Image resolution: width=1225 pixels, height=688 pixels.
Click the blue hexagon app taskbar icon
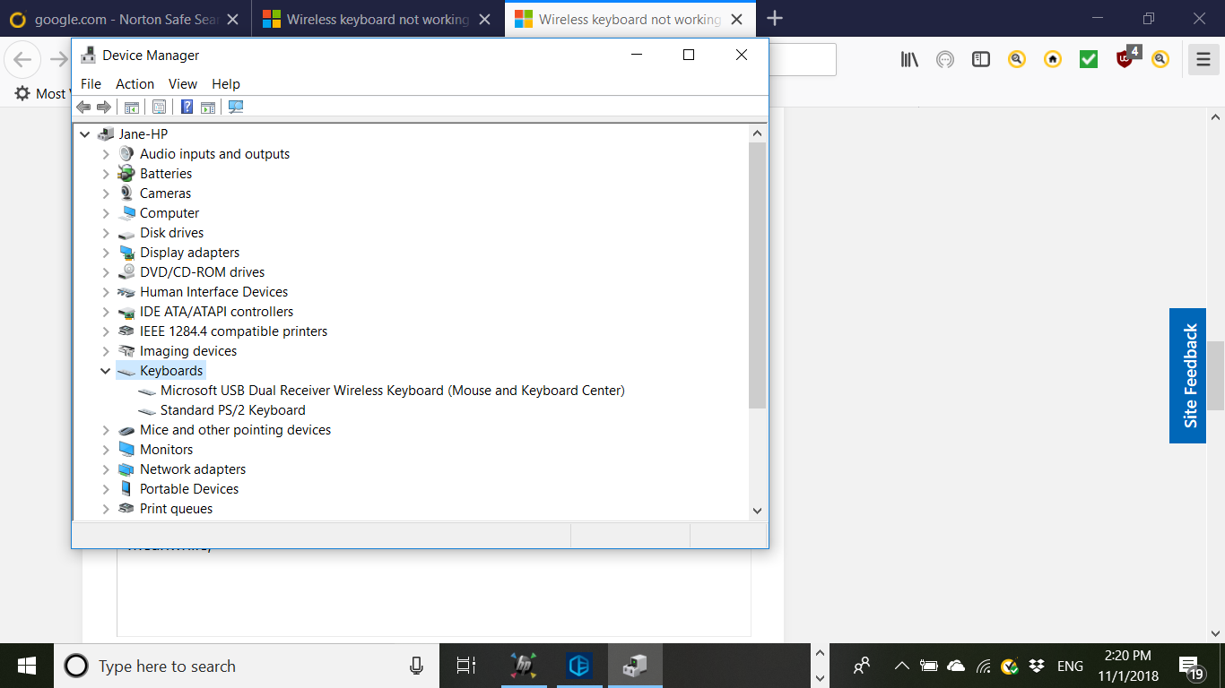(x=579, y=666)
